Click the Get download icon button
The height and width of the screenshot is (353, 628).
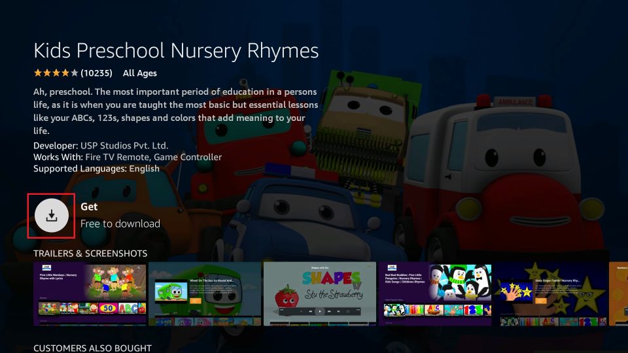(x=51, y=215)
